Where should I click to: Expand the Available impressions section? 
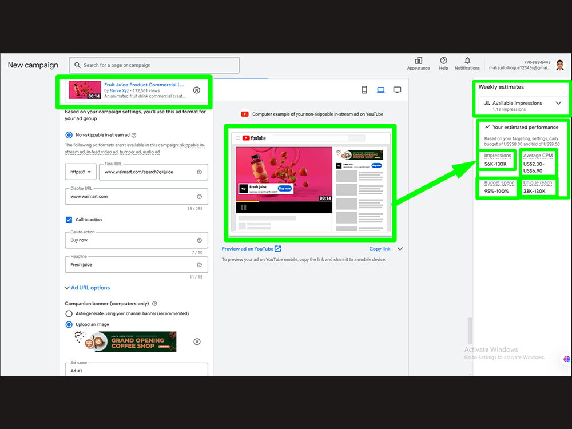(x=558, y=103)
